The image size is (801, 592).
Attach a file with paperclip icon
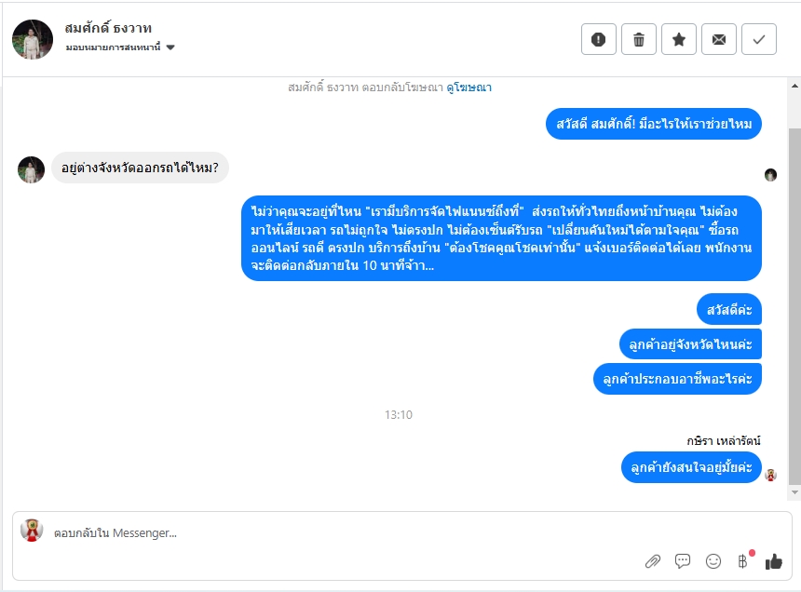(x=652, y=561)
